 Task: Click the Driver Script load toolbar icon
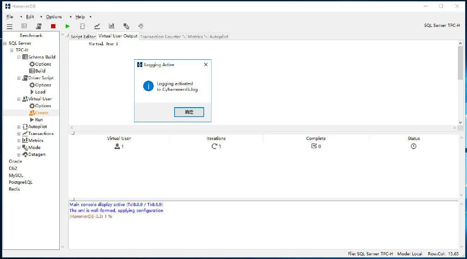point(39,26)
